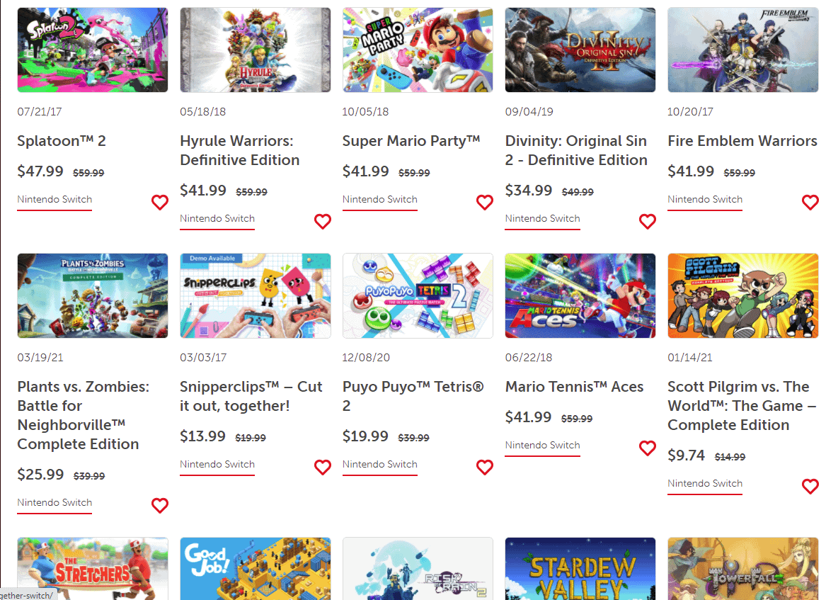Toggle wishlist heart for Divinity: Original Sin 2

pyautogui.click(x=648, y=222)
